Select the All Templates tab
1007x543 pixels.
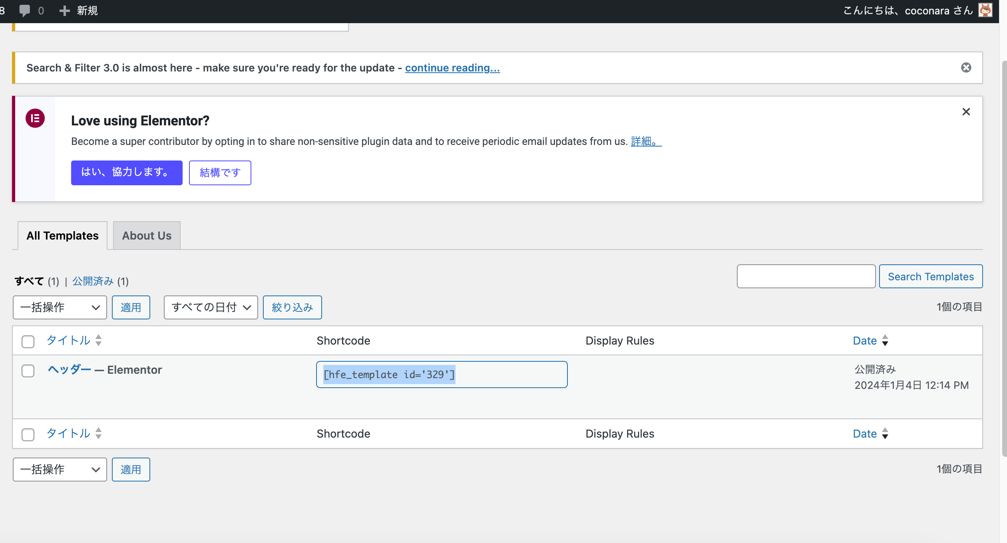click(x=62, y=236)
